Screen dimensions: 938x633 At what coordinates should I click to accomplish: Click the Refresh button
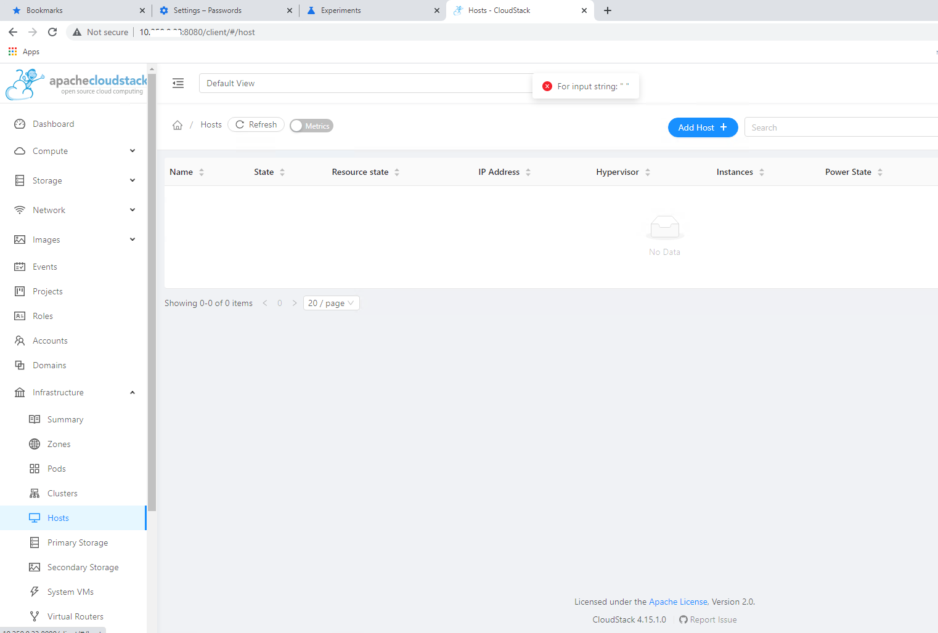point(256,124)
